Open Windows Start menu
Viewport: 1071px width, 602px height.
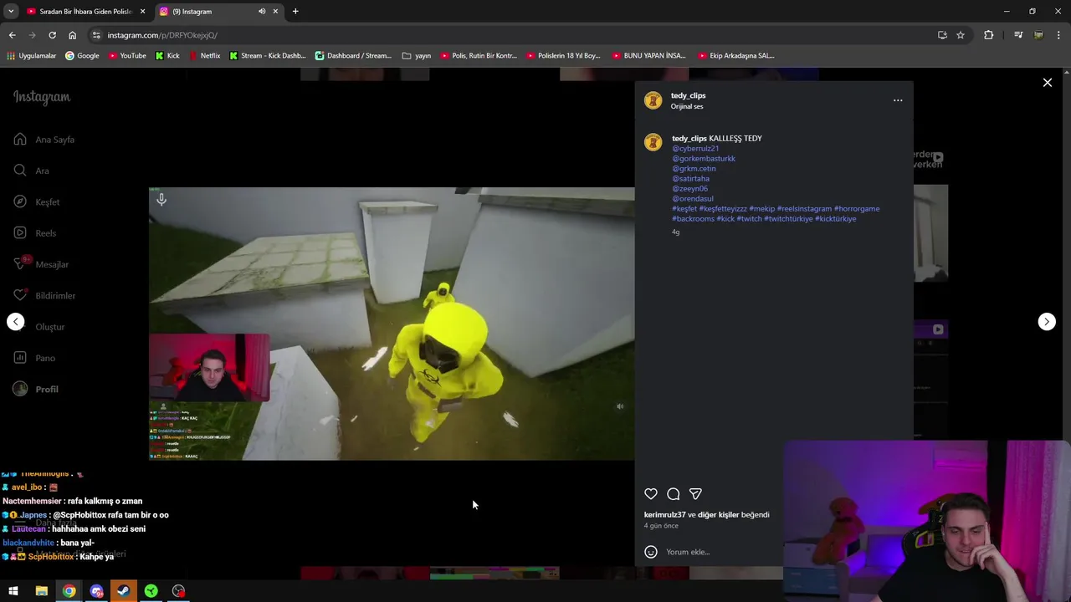(13, 591)
